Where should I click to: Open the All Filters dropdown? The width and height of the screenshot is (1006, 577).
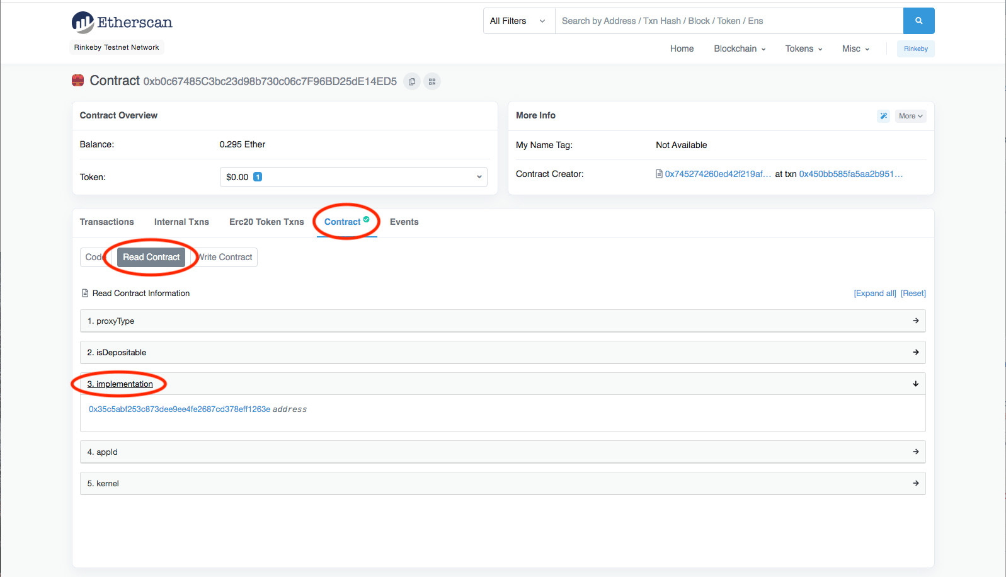click(519, 21)
